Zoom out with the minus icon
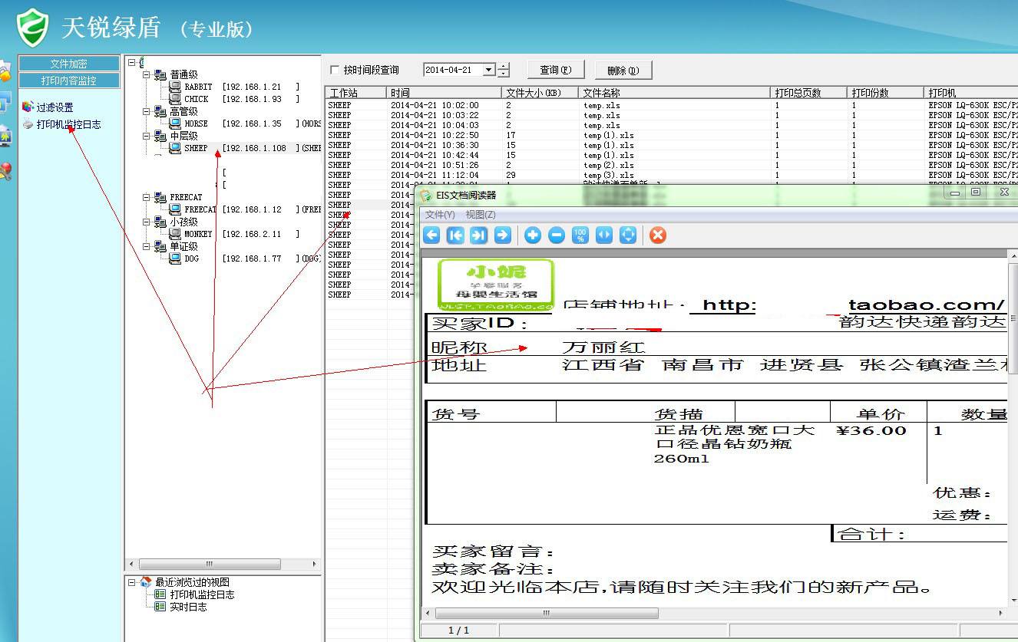This screenshot has height=642, width=1018. [557, 235]
